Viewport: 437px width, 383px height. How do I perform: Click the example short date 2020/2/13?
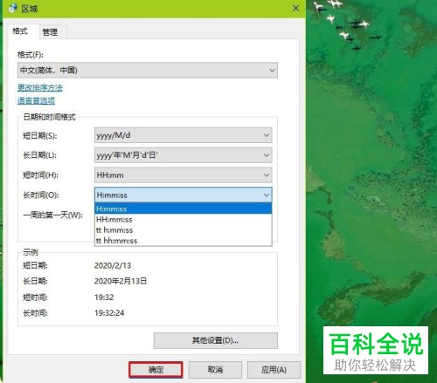(x=113, y=265)
